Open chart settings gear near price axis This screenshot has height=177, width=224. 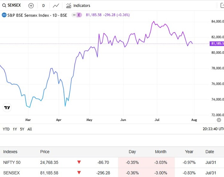219,120
